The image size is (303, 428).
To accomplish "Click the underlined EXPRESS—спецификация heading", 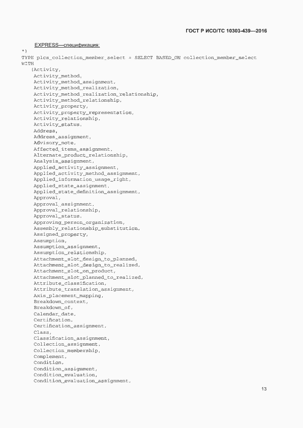I will pos(67,45).
